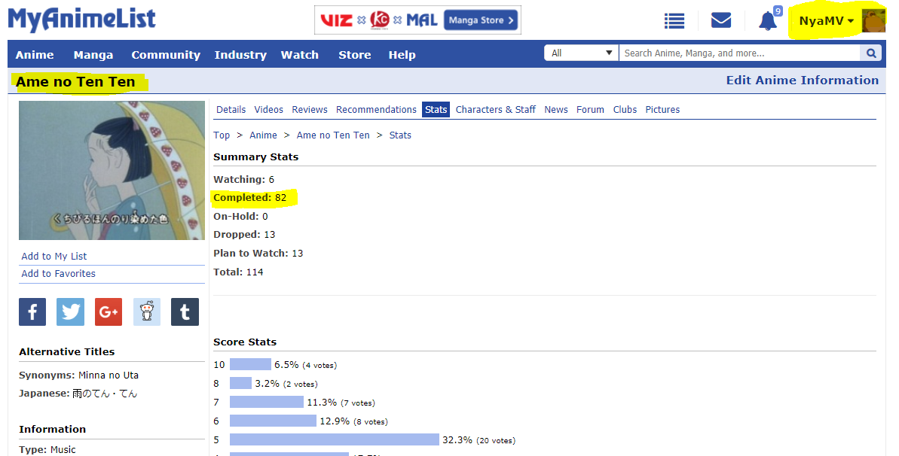
Task: Share on Twitter
Action: [x=71, y=312]
